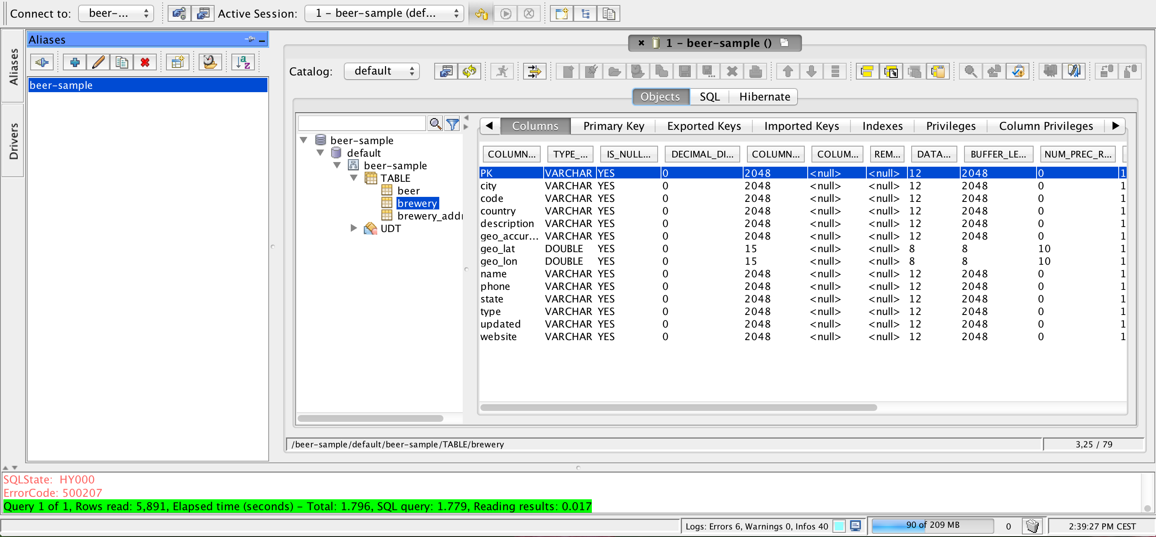Screen dimensions: 1156x537
Task: Click the SQL tab to view query editor
Action: pyautogui.click(x=708, y=96)
